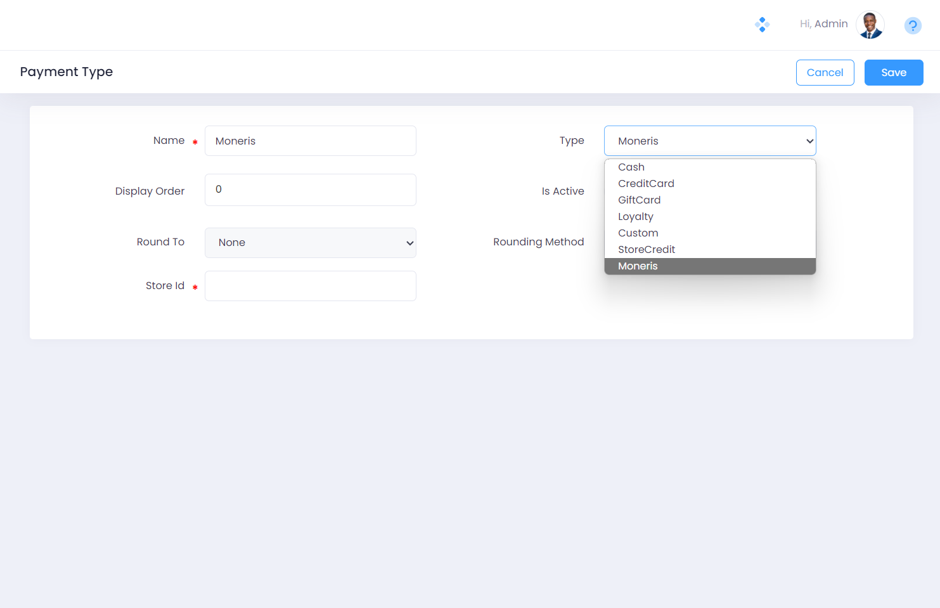Click the Admin profile avatar
The image size is (940, 608).
(870, 25)
